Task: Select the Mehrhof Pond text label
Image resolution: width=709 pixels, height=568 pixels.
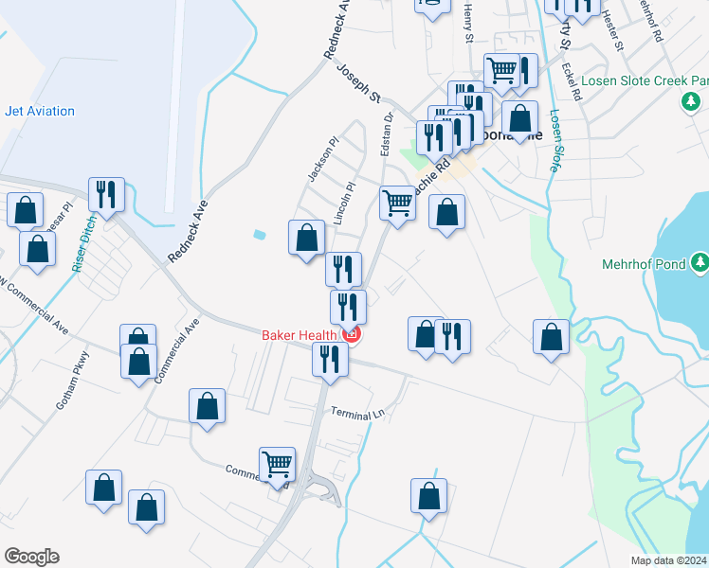Action: click(x=644, y=264)
